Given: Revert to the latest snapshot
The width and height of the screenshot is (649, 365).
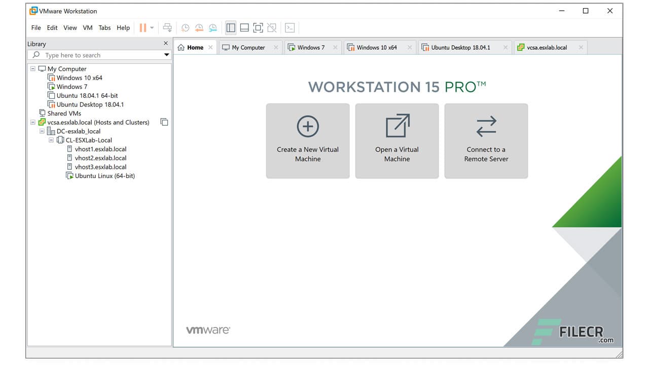Looking at the screenshot, I should coord(199,27).
